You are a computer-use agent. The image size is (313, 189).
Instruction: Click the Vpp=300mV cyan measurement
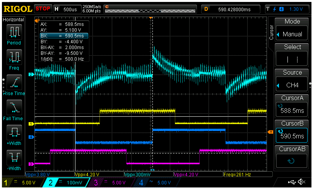click(137, 174)
